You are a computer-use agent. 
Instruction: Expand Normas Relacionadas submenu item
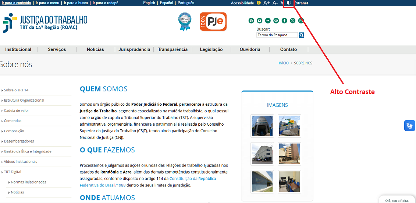(28, 182)
